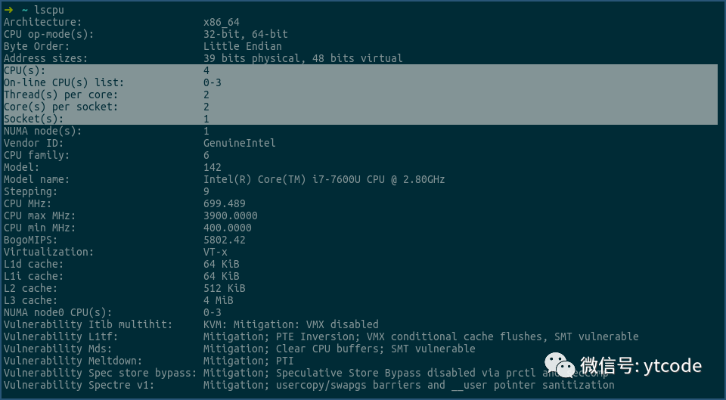Viewport: 726px width, 400px height.
Task: Click the On-line CPU(s) list label
Action: 64,82
